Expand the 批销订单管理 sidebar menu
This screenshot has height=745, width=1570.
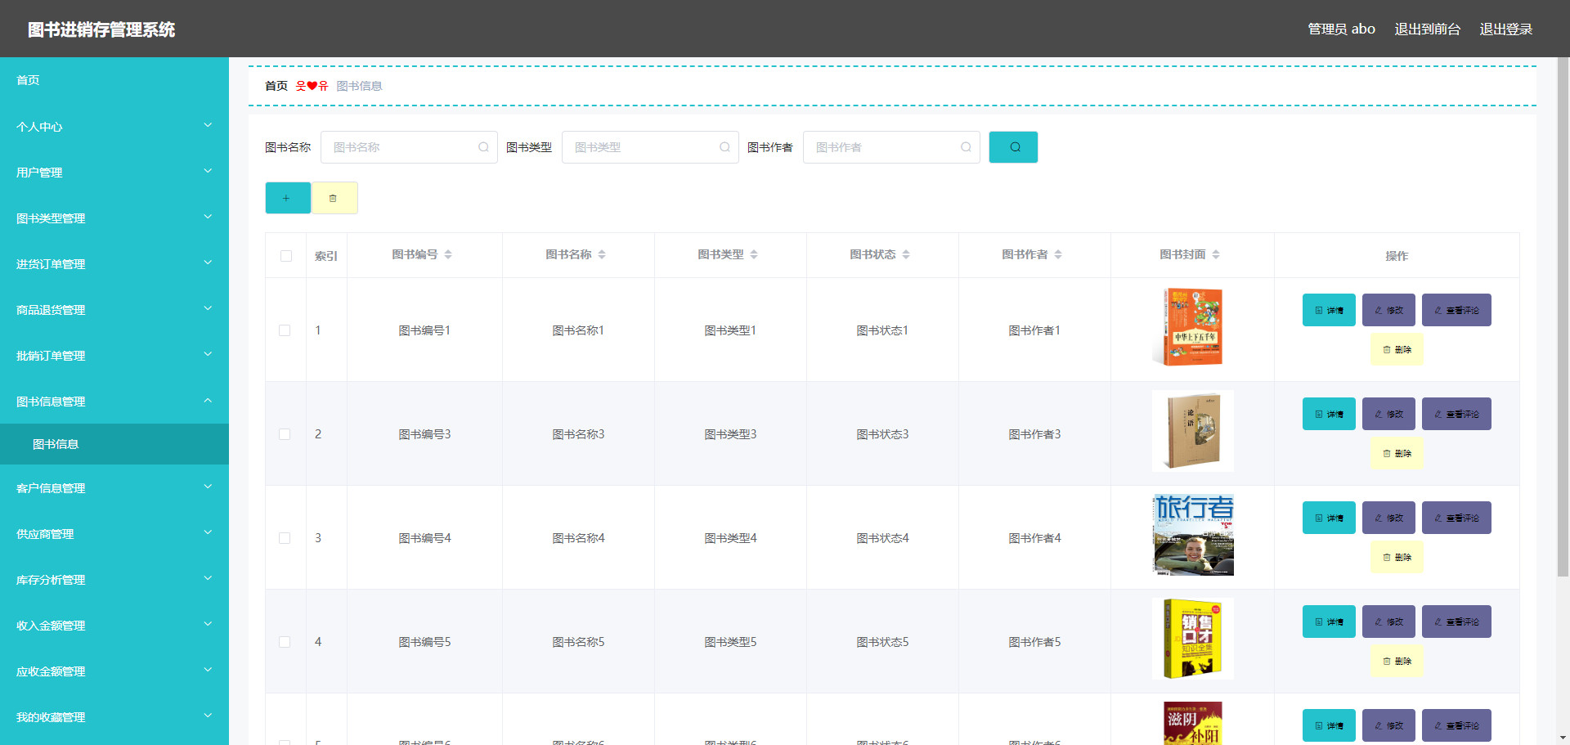tap(114, 356)
